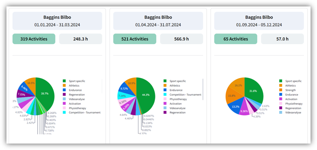The height and width of the screenshot is (150, 317).
Task: Click the 319 Activities badge
Action: point(34,39)
